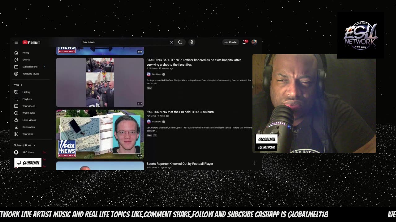Open the YouTube hamburger guide menu

(16, 42)
